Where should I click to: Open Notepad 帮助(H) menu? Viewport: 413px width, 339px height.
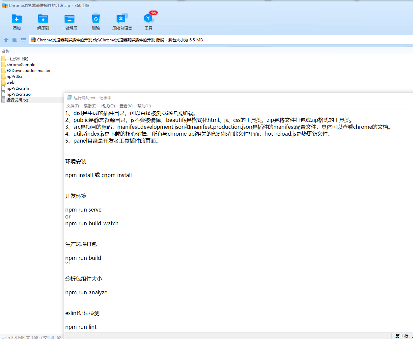click(144, 106)
